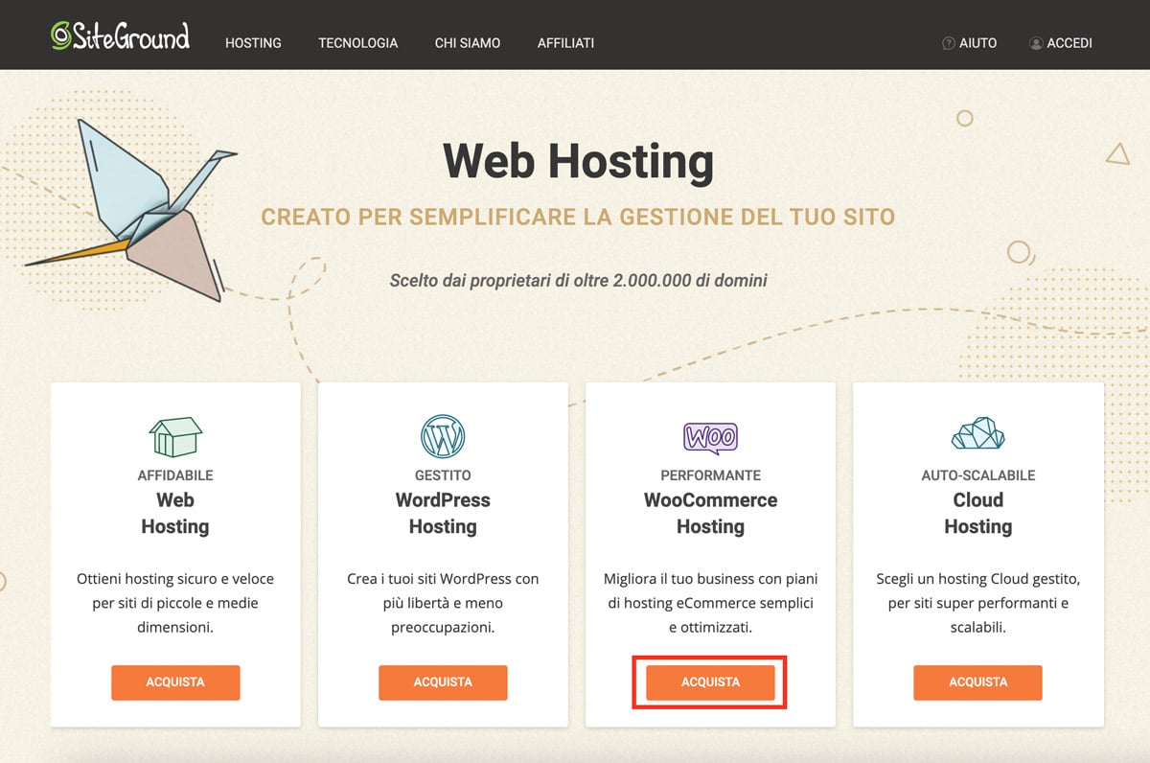Click the Ottieni hosting sicuro description
Viewport: 1150px width, 763px height.
pyautogui.click(x=175, y=604)
